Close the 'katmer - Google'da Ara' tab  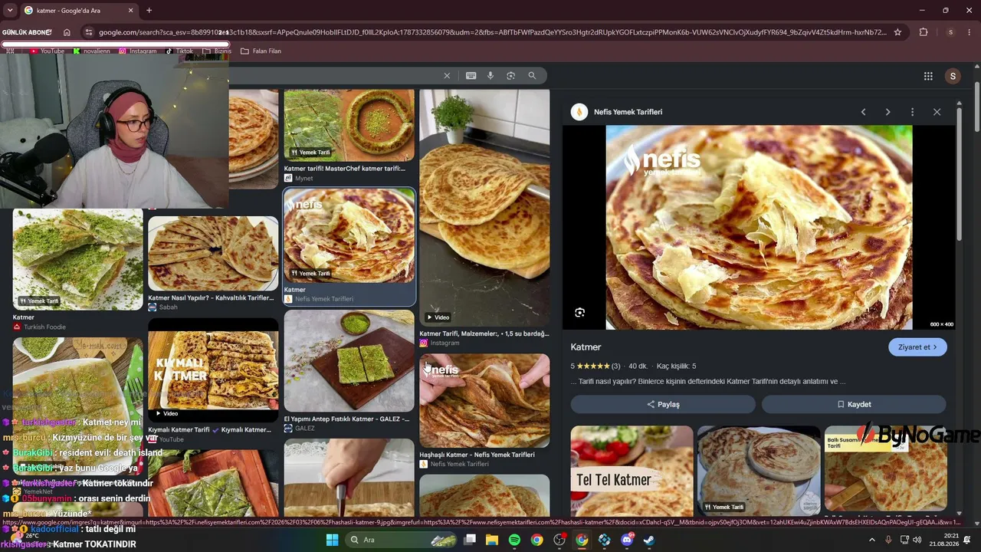click(130, 11)
